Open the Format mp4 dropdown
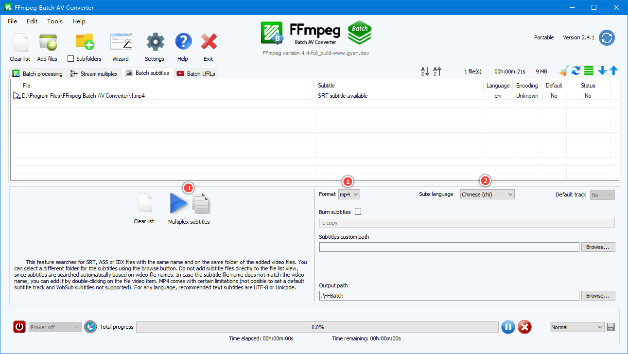 (x=349, y=195)
